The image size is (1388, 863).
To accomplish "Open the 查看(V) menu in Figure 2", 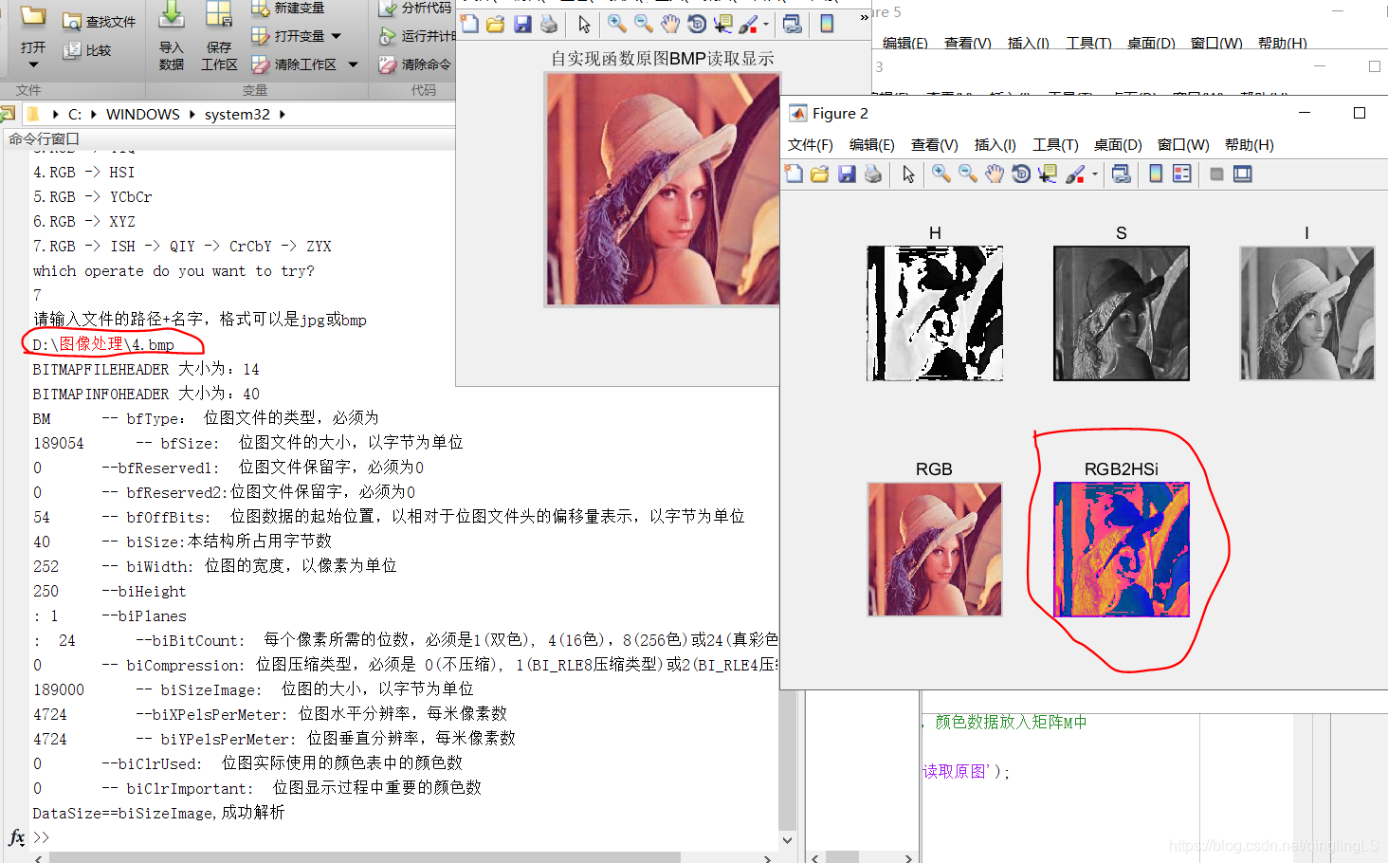I will [934, 145].
